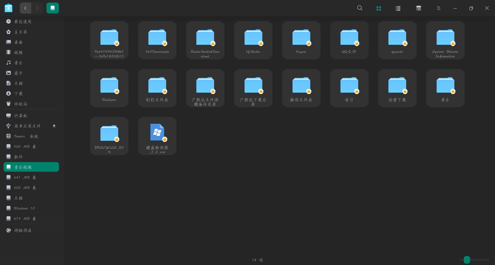Click the disk icon in address bar
Image resolution: width=495 pixels, height=265 pixels.
(53, 8)
